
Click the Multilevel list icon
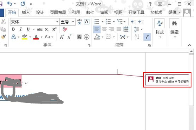(120, 22)
